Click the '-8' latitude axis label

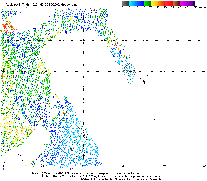(x=2, y=132)
